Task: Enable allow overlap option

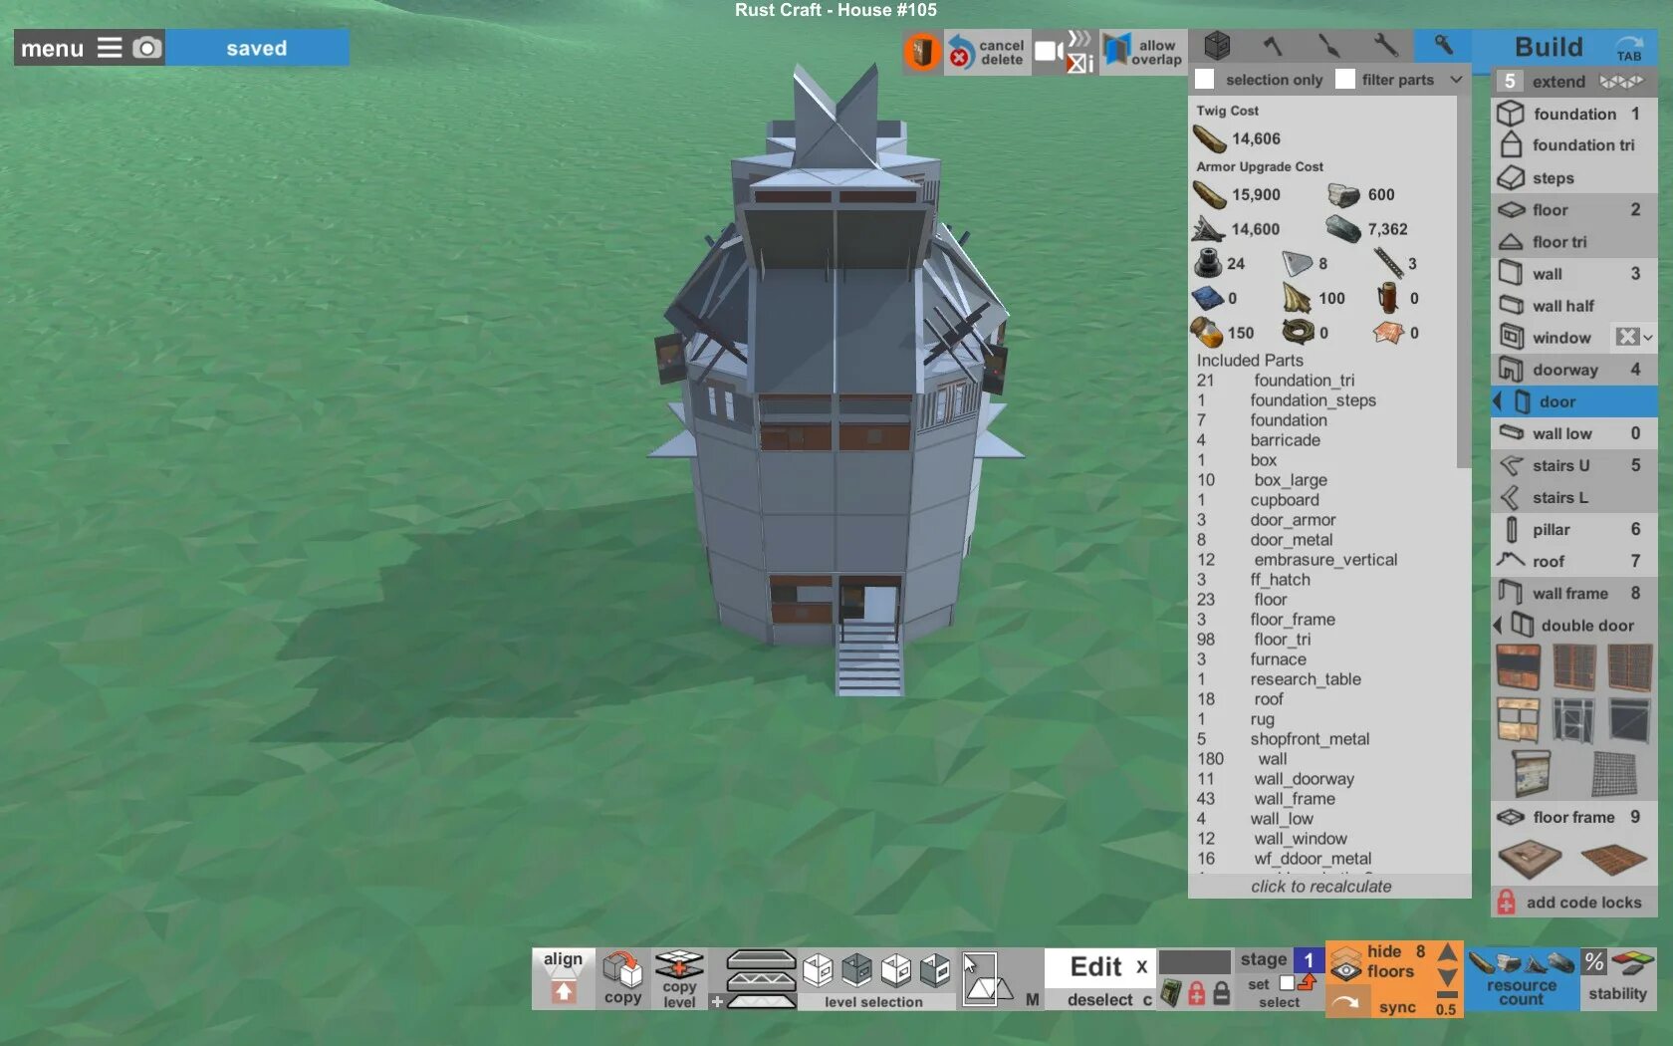Action: coord(1143,52)
